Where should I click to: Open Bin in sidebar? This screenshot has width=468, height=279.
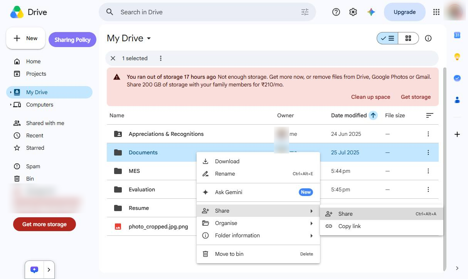click(49, 179)
